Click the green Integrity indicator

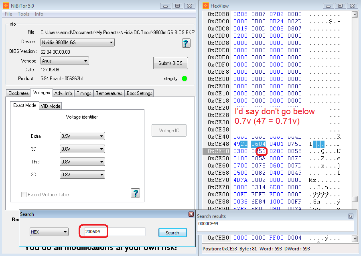coord(185,79)
